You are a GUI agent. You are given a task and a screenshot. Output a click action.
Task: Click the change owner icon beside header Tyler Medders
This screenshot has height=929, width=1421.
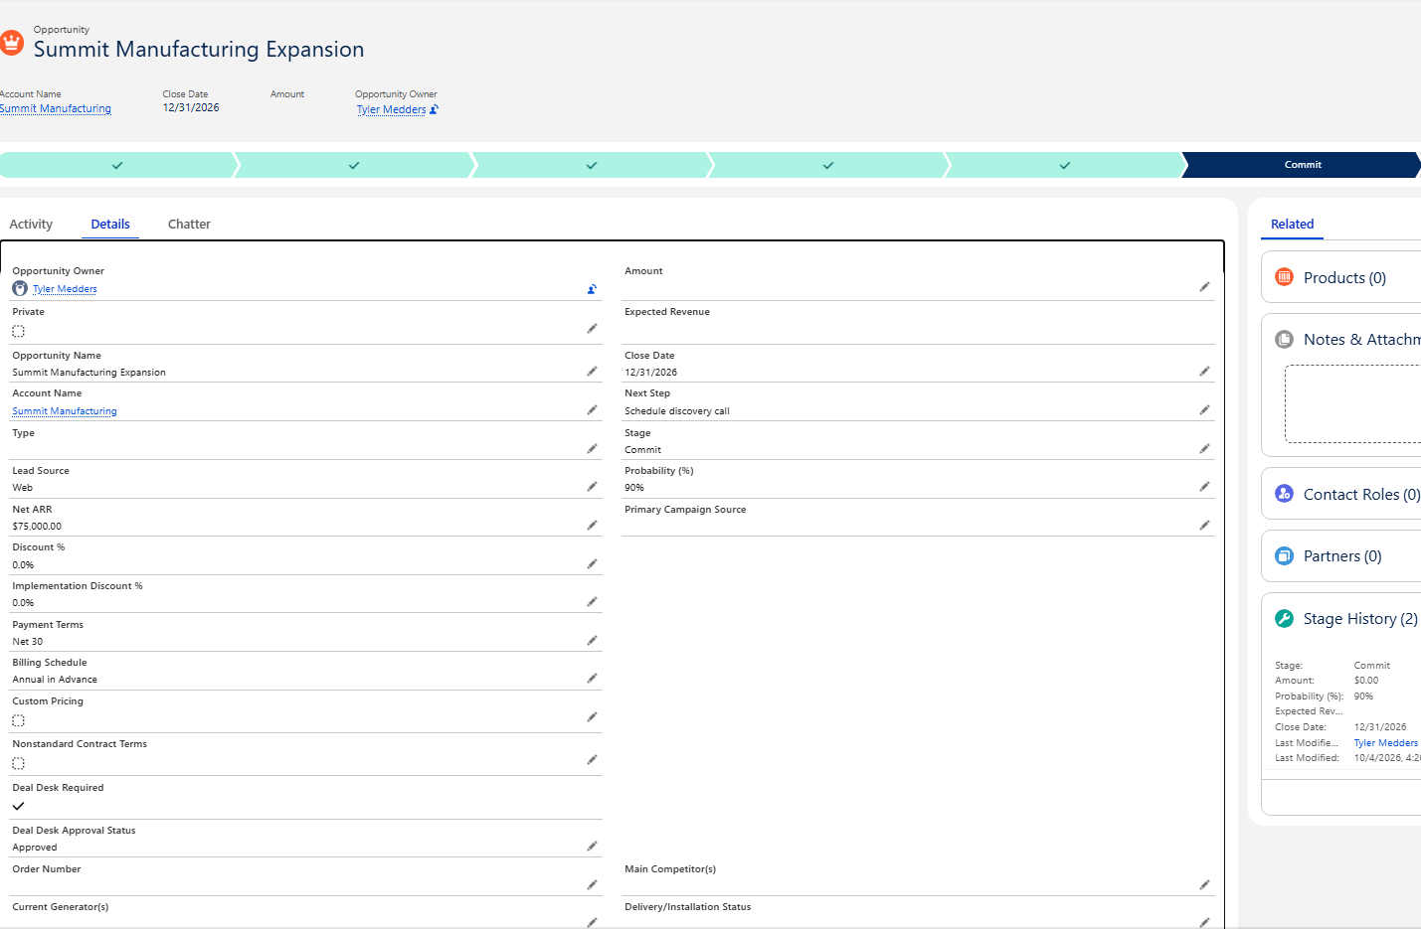coord(434,109)
